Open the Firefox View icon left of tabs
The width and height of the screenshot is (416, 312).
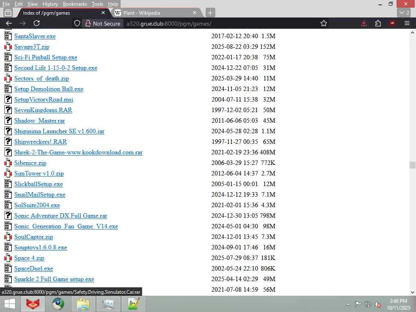point(8,13)
